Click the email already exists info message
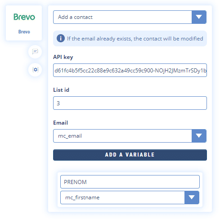 tap(130, 39)
